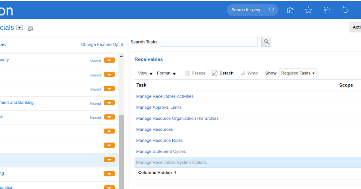Click the magnifier in the people search bar
Screen dimensions: 361x189
272,10
